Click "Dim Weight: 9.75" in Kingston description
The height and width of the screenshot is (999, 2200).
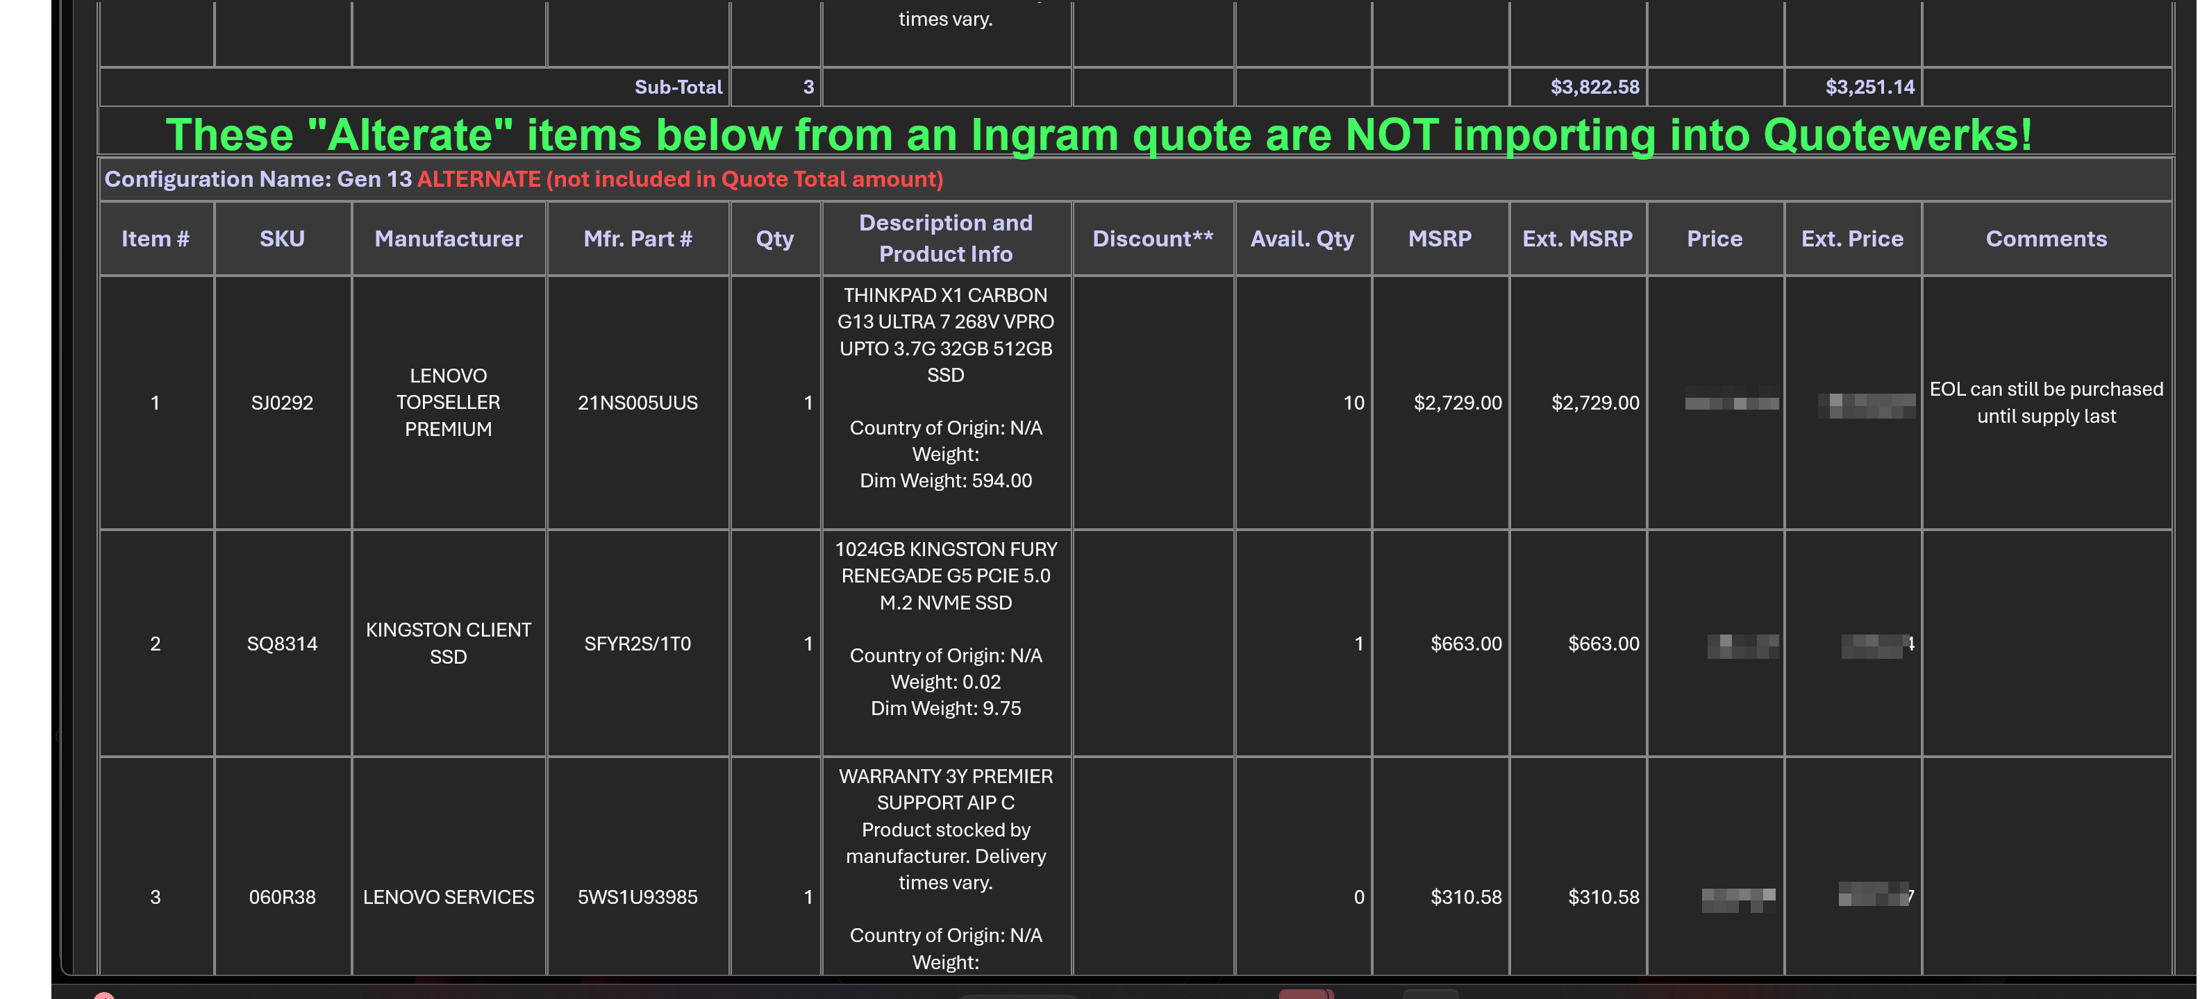coord(945,708)
